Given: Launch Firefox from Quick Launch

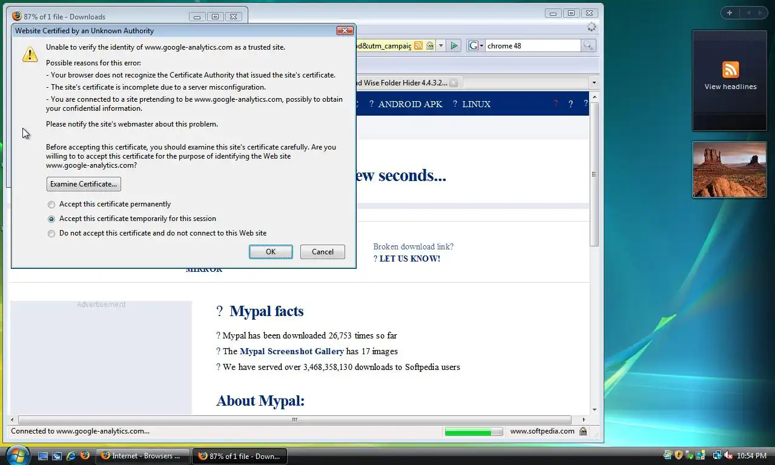Looking at the screenshot, I should pyautogui.click(x=85, y=455).
